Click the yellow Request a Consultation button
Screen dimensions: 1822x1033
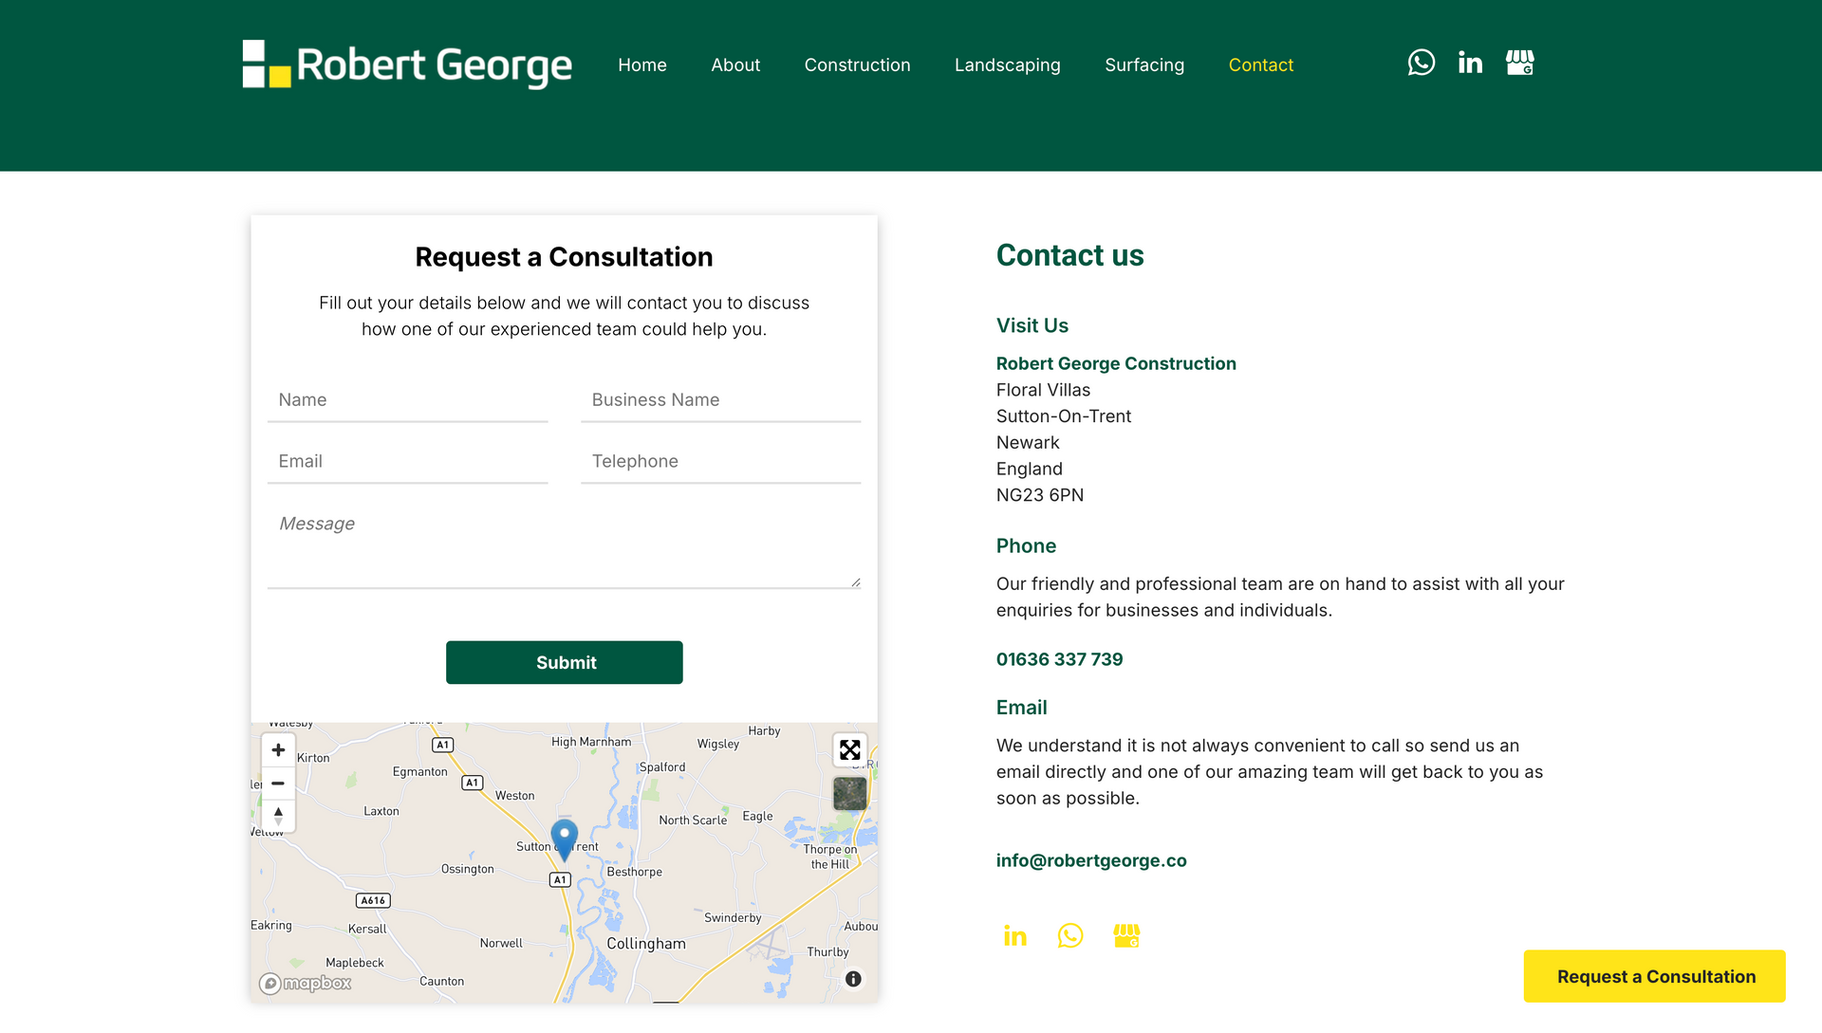(1654, 976)
